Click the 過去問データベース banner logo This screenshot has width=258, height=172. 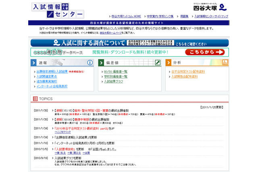click(x=58, y=52)
